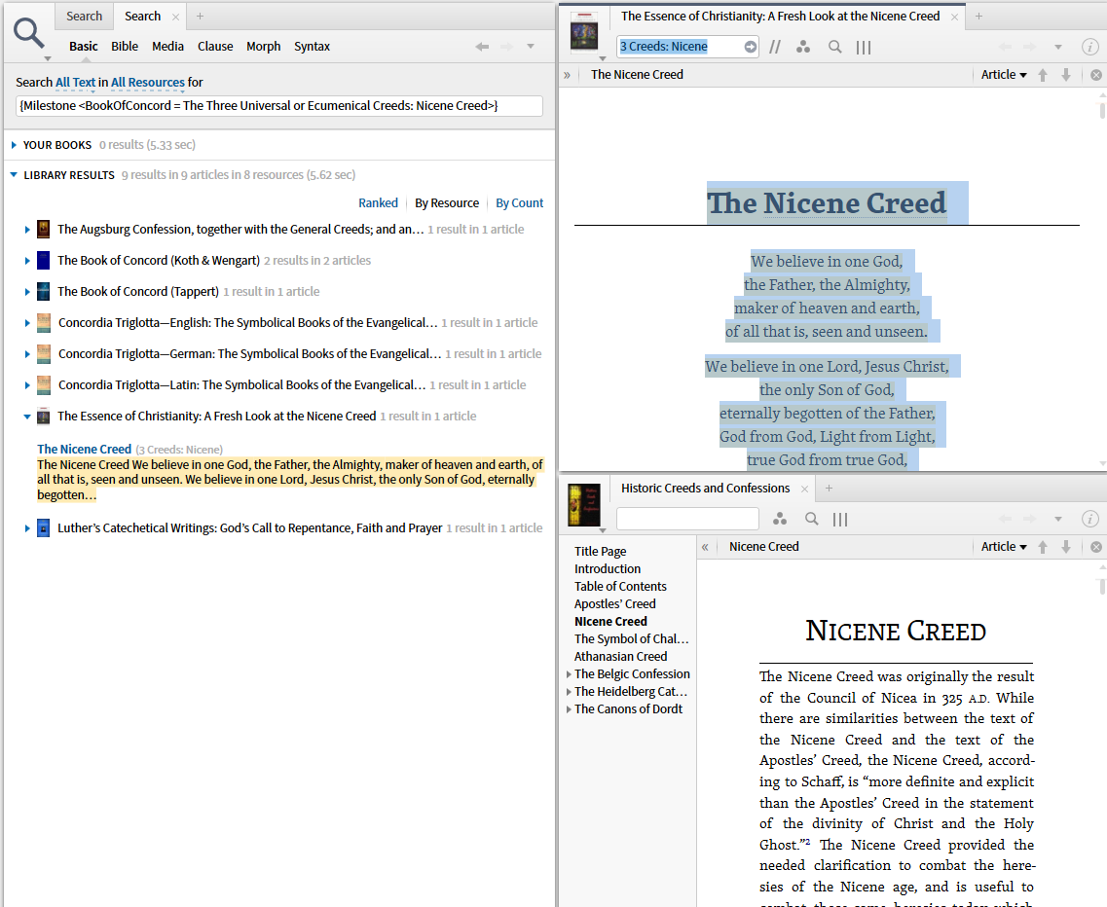Expand The Book of Concord (Tappert) result
The height and width of the screenshot is (907, 1107).
[x=27, y=292]
